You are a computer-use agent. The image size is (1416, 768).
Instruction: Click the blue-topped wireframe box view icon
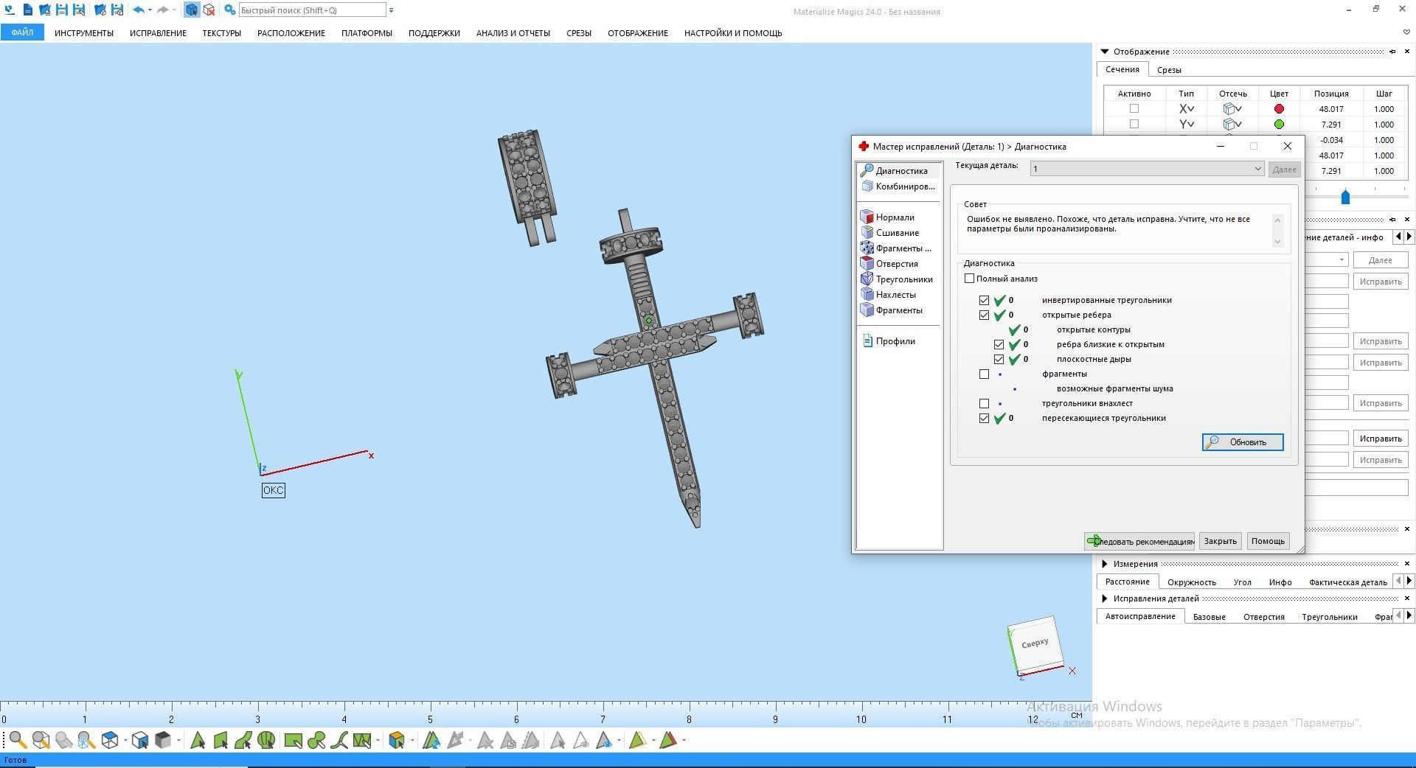110,740
